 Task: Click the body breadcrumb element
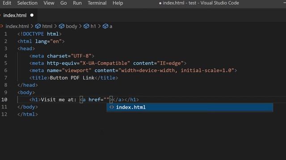pyautogui.click(x=71, y=26)
